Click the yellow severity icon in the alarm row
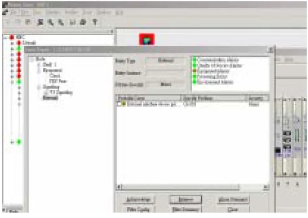This screenshot has width=308, height=218. point(124,104)
